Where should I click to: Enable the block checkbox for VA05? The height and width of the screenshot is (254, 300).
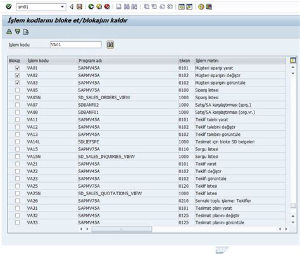pos(17,90)
